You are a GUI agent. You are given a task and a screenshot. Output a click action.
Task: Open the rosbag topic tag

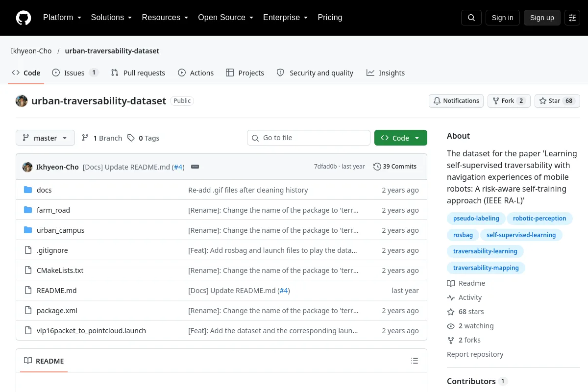coord(463,235)
